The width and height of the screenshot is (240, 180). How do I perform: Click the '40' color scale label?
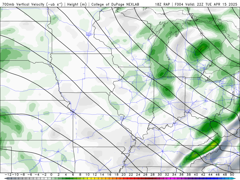coord(196,175)
